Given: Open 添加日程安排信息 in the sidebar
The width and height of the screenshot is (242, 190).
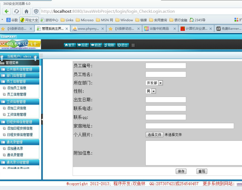Looking at the screenshot, I should 20,128.
